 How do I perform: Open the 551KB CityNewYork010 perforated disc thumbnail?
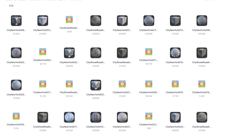tap(175, 53)
